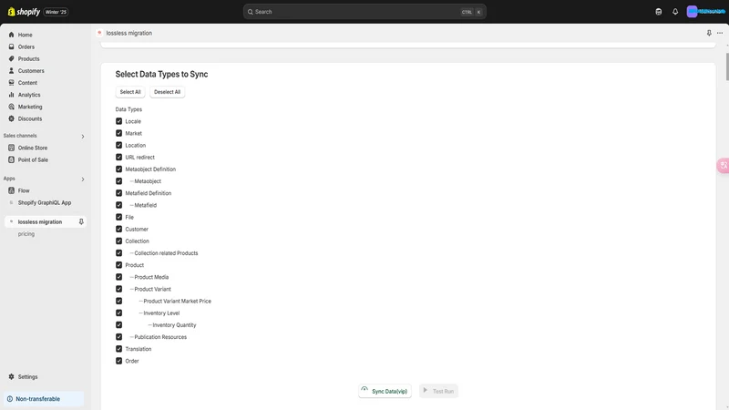Click the Collection related Products label
Image resolution: width=729 pixels, height=410 pixels.
166,253
